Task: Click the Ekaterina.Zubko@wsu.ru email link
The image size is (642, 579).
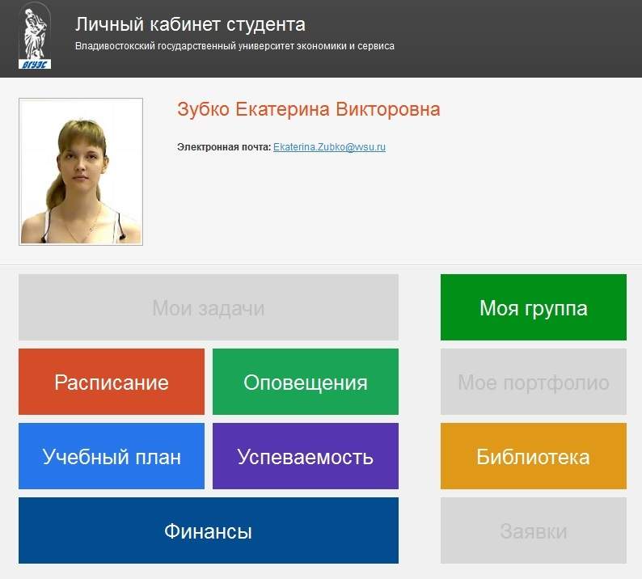Action: [x=329, y=147]
